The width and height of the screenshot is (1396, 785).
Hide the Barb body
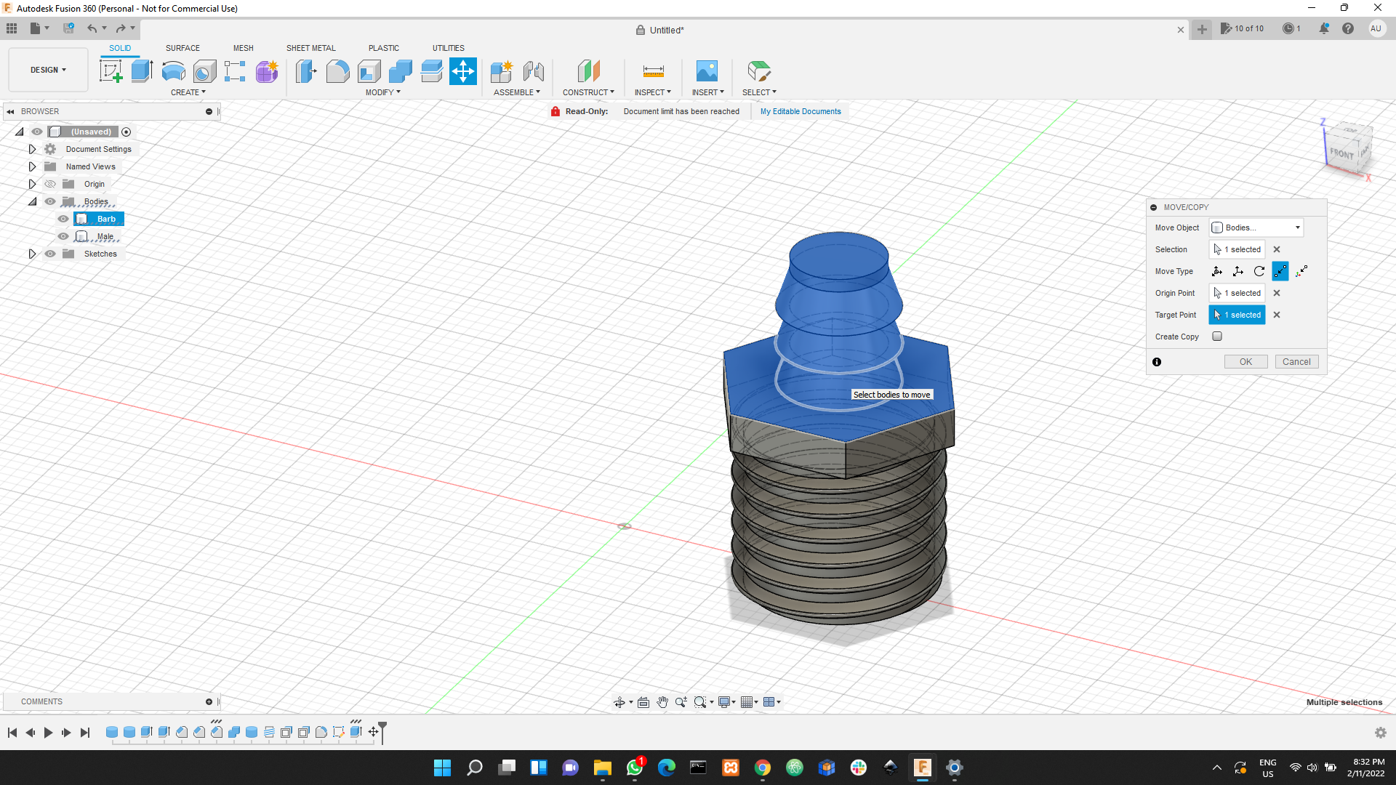pos(63,219)
